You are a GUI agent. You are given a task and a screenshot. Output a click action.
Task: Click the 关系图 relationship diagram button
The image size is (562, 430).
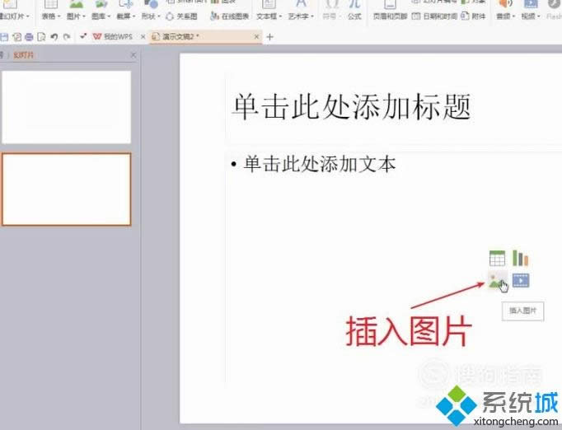[x=181, y=16]
